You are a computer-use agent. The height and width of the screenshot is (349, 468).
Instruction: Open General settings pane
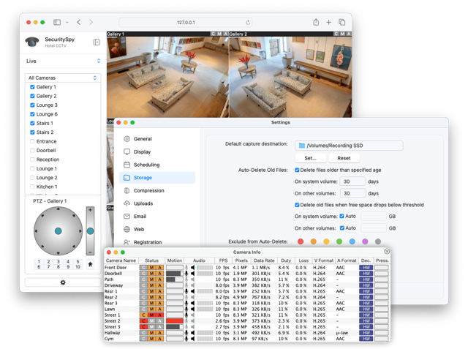click(x=157, y=139)
